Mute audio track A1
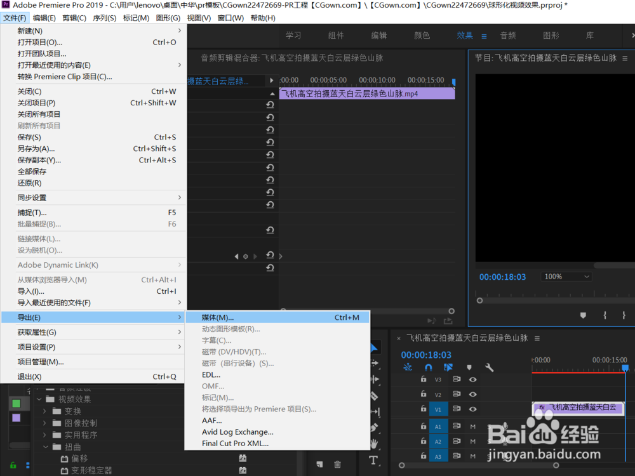The width and height of the screenshot is (635, 476). click(472, 426)
